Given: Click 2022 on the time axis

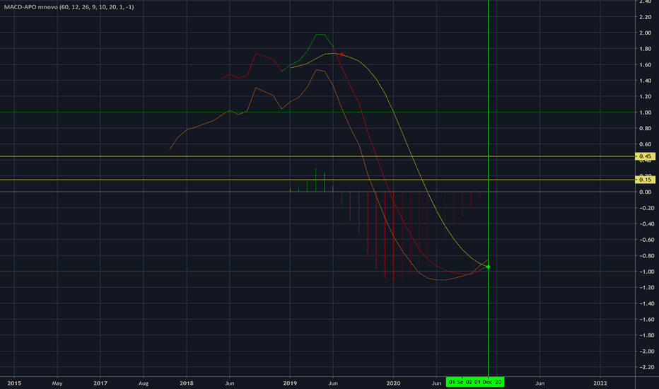Looking at the screenshot, I should (600, 383).
